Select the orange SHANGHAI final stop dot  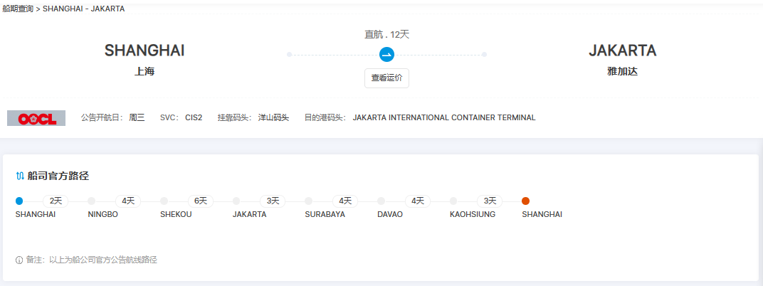click(x=525, y=201)
